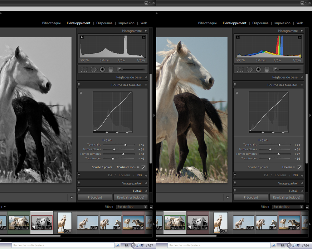
Task: Toggle shadow clipping indicator in right histogram
Action: 237,37
